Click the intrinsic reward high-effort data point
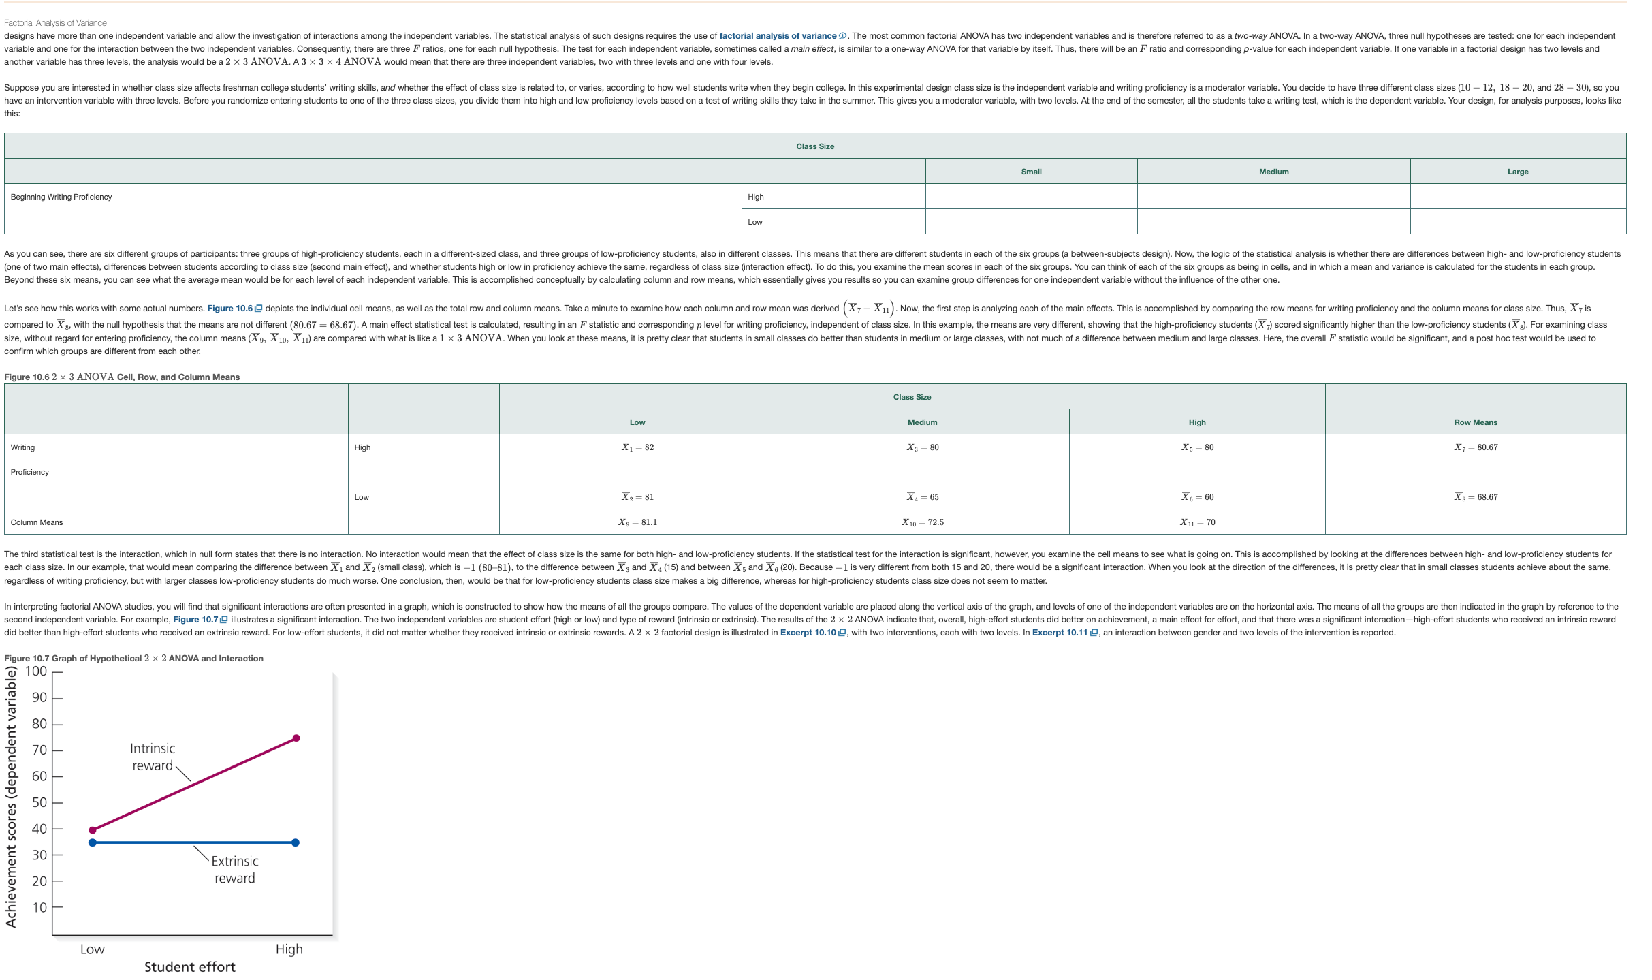The image size is (1652, 980). tap(296, 738)
